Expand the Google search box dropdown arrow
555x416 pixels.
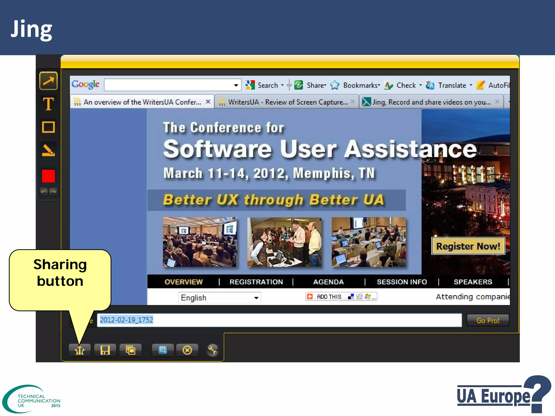pyautogui.click(x=236, y=85)
